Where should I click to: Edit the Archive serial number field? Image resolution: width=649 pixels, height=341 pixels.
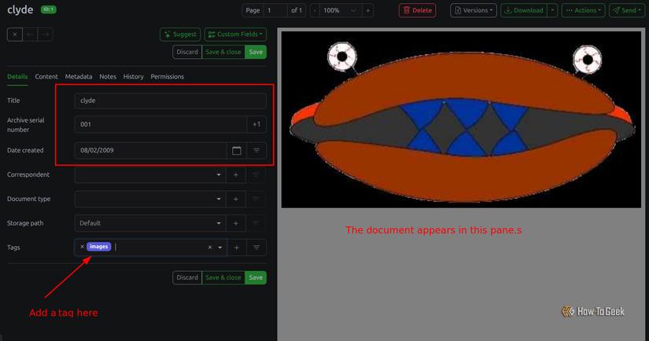(x=160, y=124)
